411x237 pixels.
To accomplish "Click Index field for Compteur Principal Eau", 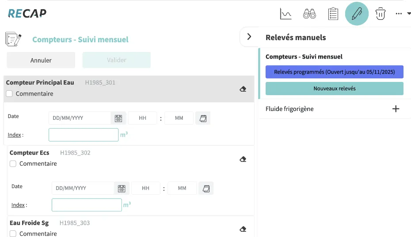I will (x=84, y=135).
